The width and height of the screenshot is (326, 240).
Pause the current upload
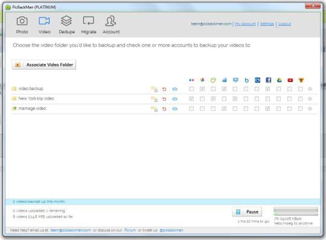(x=247, y=212)
